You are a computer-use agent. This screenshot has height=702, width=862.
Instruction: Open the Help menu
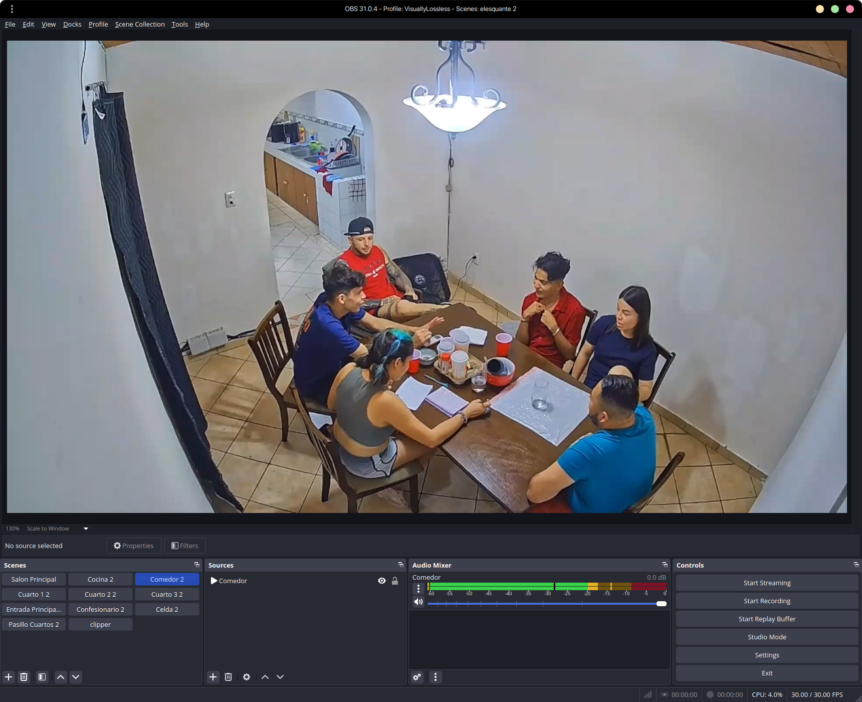tap(202, 24)
